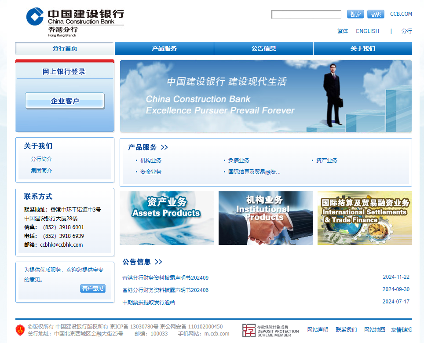The height and width of the screenshot is (343, 424).
Task: Select the 分行首页 navigation tab
Action: 65,48
